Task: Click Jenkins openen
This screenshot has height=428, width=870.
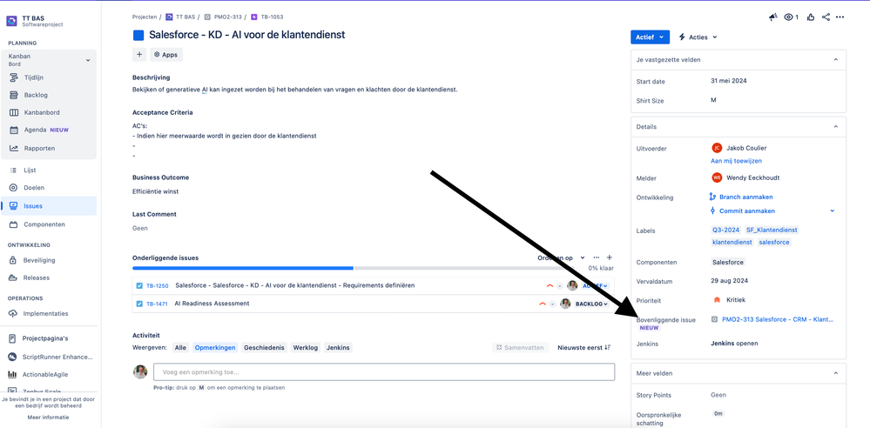Action: point(734,343)
